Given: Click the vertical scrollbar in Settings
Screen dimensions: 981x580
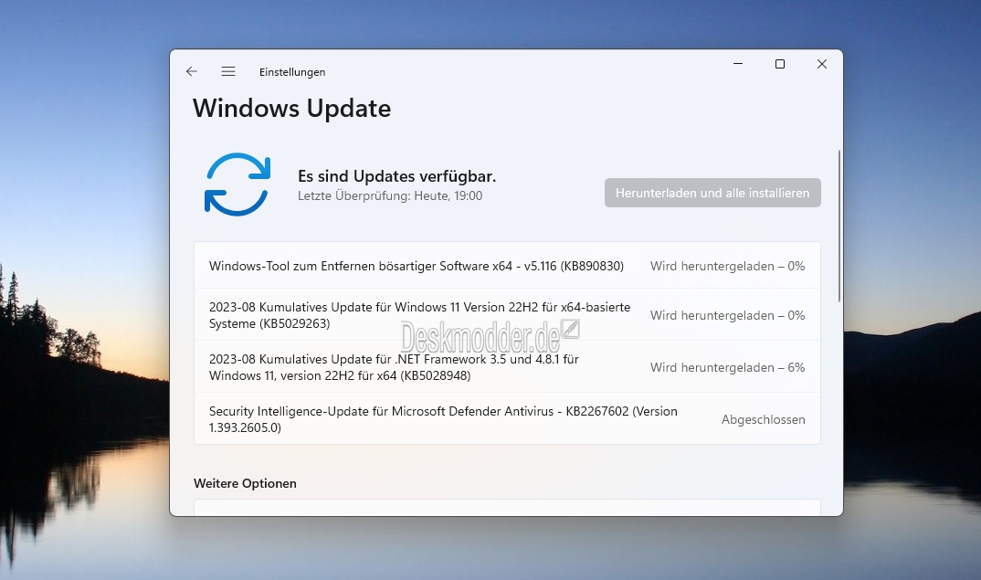Looking at the screenshot, I should point(839,227).
